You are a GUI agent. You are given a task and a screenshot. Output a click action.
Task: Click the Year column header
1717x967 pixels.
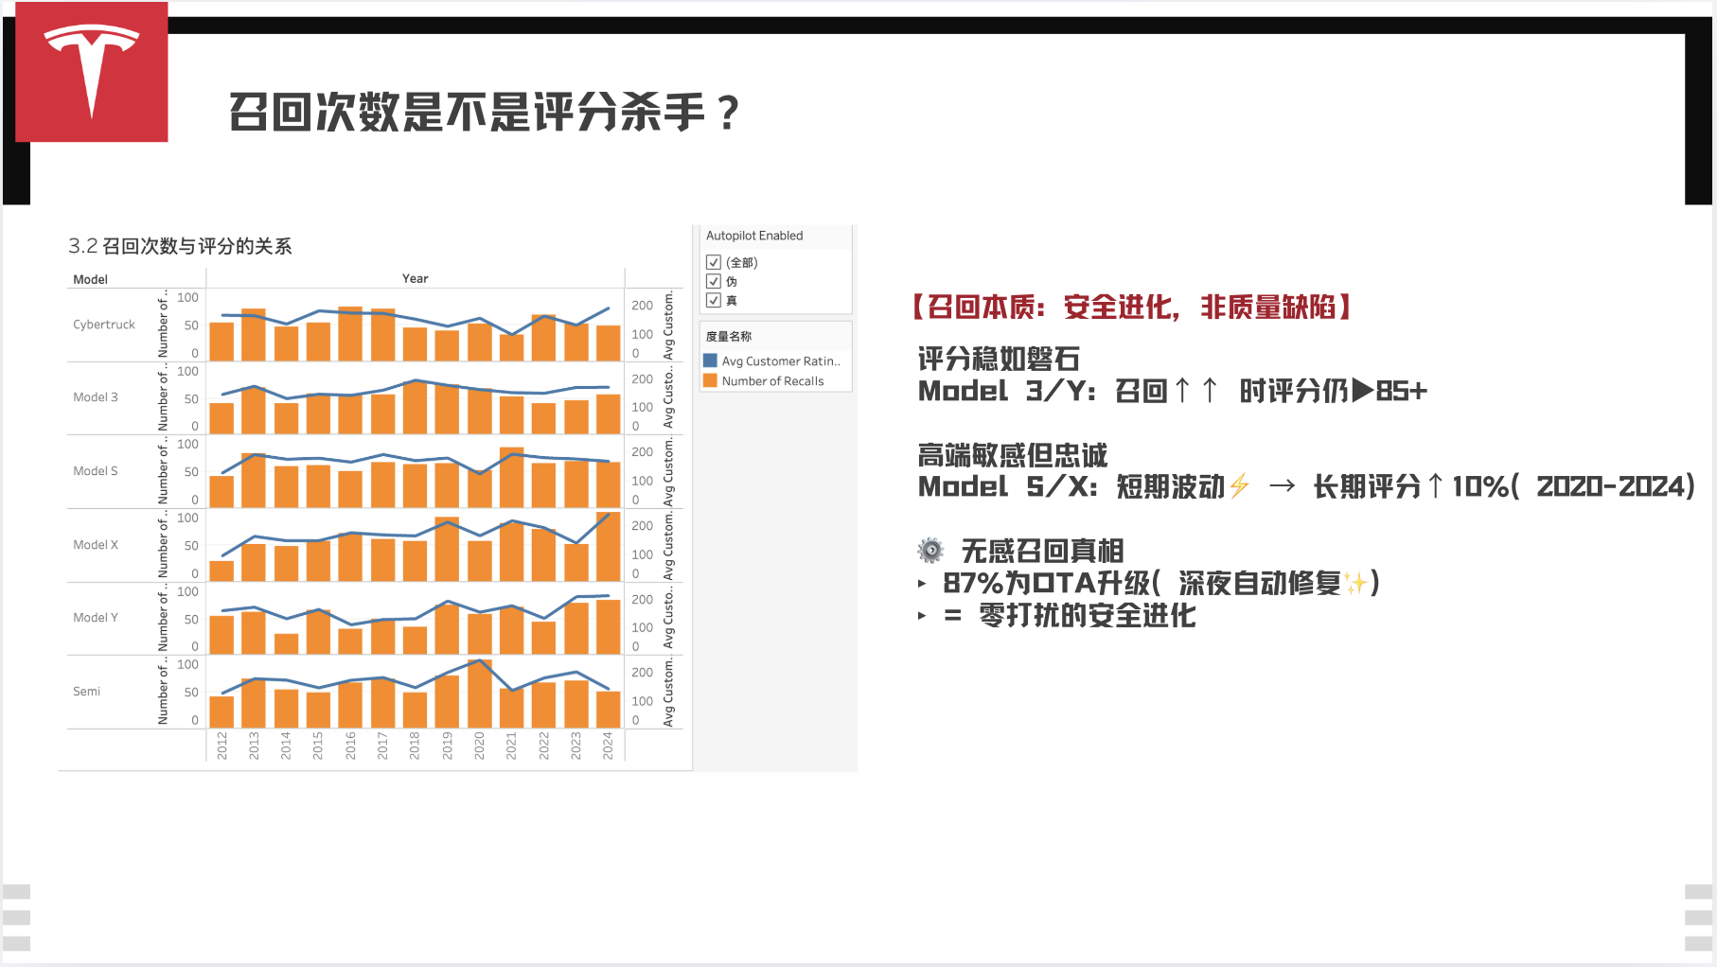(415, 278)
